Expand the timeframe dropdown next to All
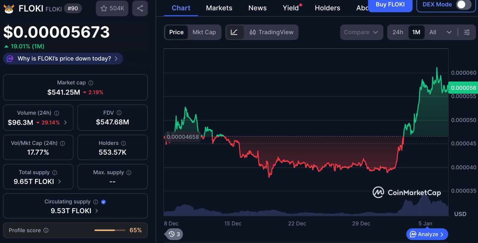Image resolution: width=478 pixels, height=243 pixels. click(x=449, y=32)
